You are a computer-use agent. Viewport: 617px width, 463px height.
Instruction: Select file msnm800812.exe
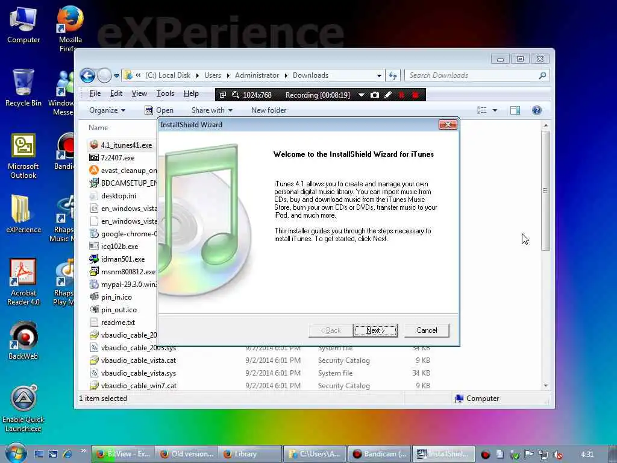(x=123, y=272)
